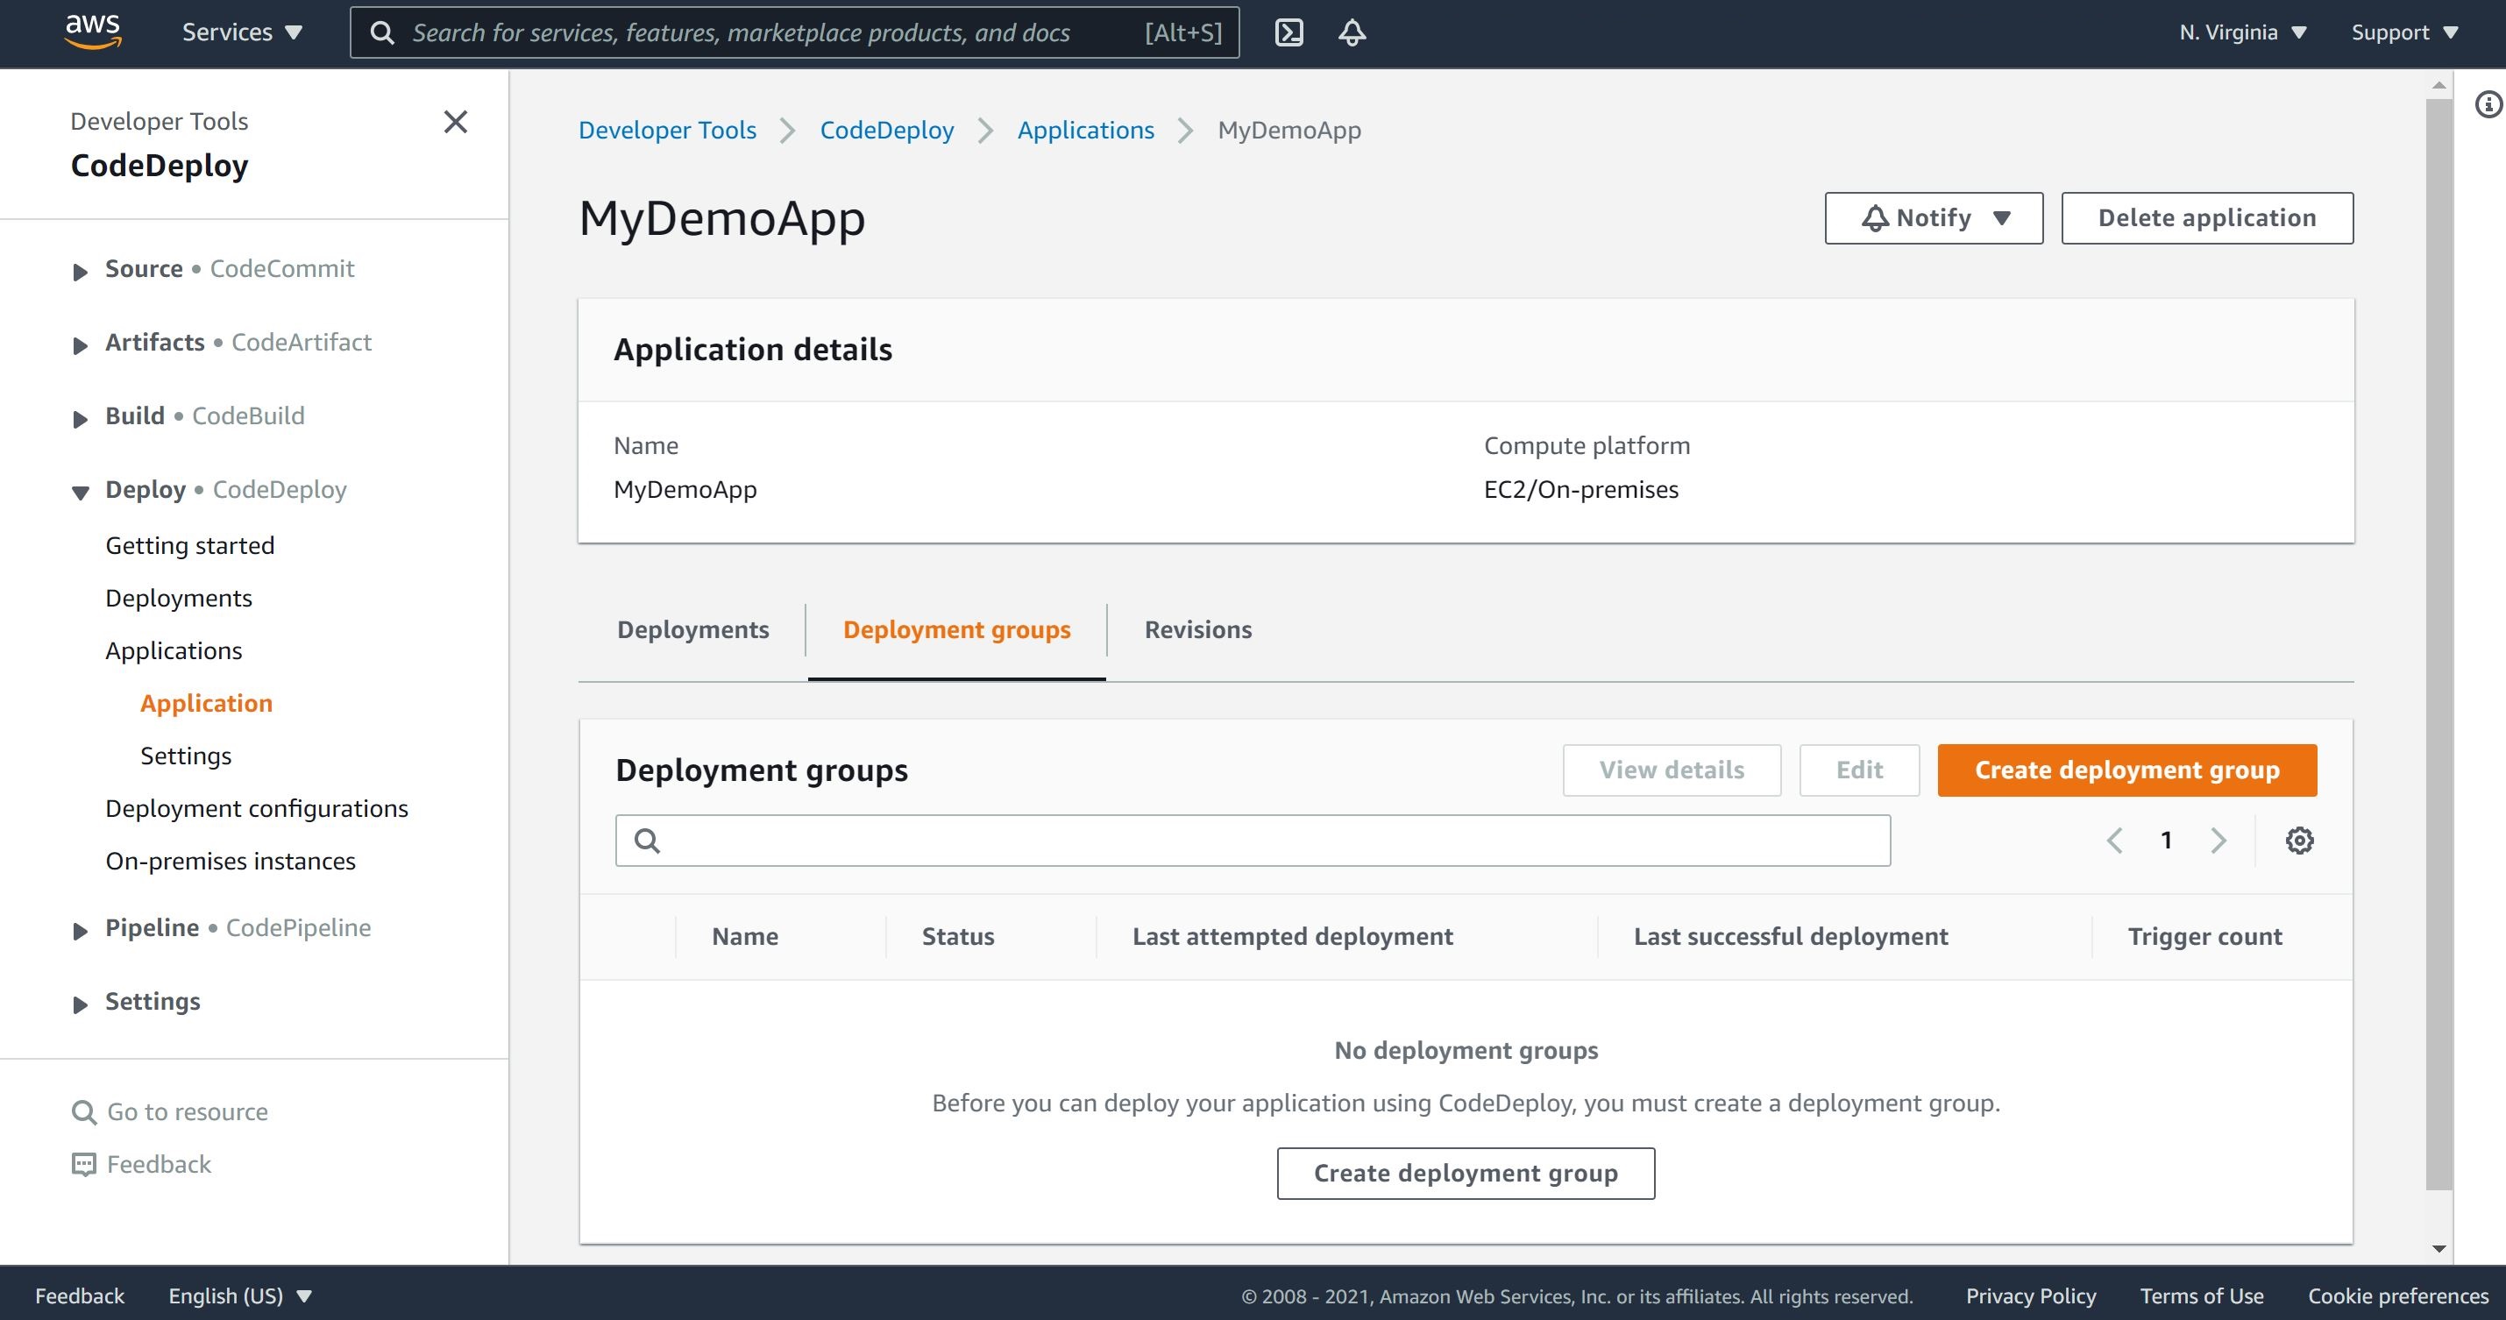Click the Trigger count column header
Image resolution: width=2506 pixels, height=1320 pixels.
(2204, 937)
